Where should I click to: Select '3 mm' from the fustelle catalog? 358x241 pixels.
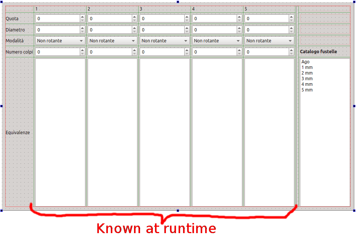[307, 78]
